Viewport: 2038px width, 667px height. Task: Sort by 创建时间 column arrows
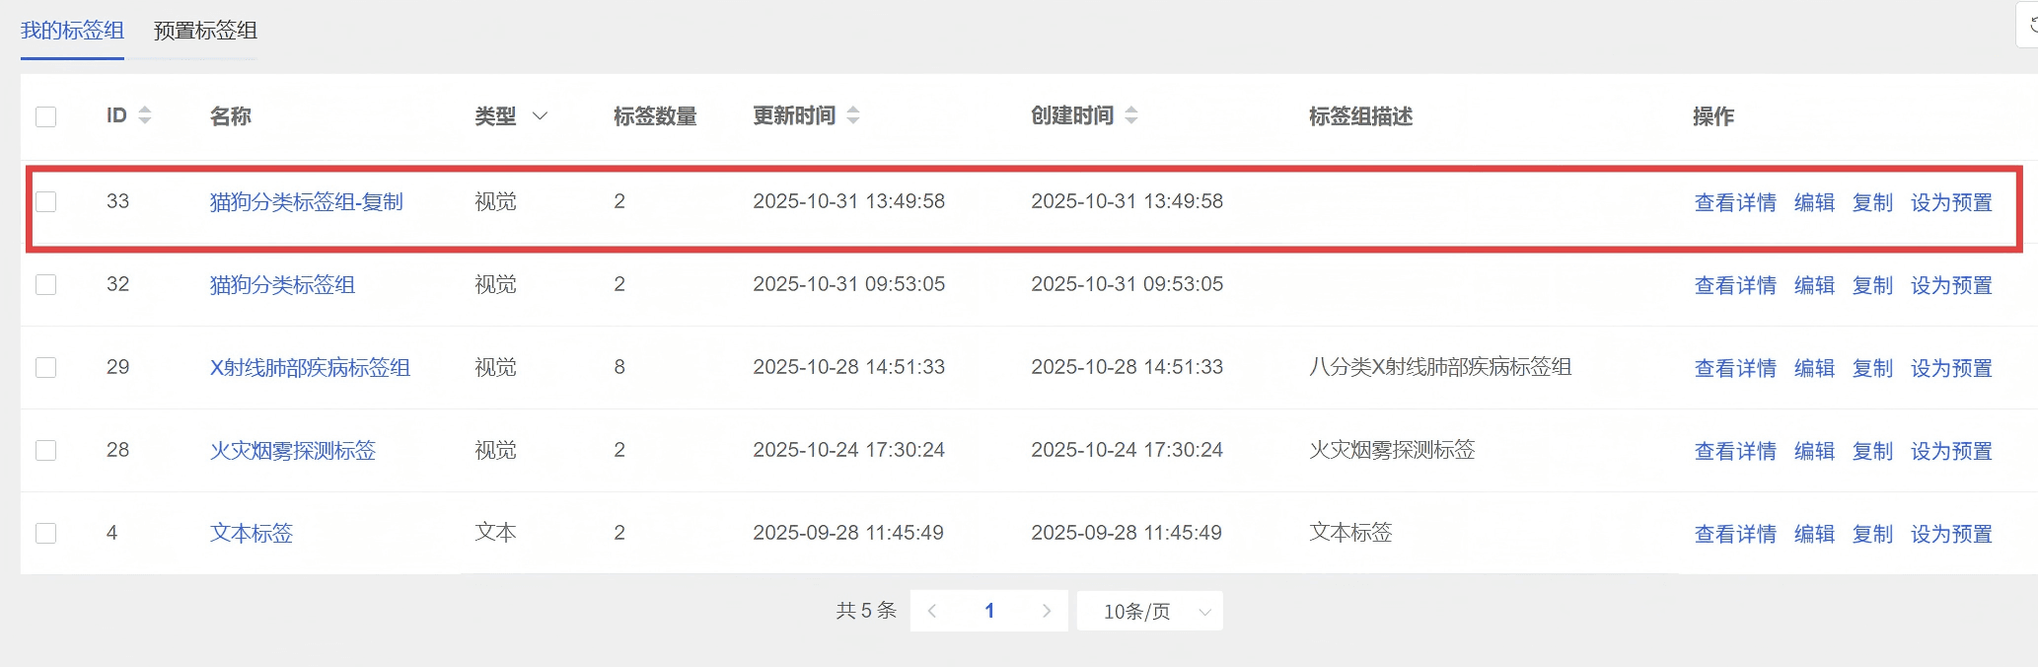(x=1131, y=115)
